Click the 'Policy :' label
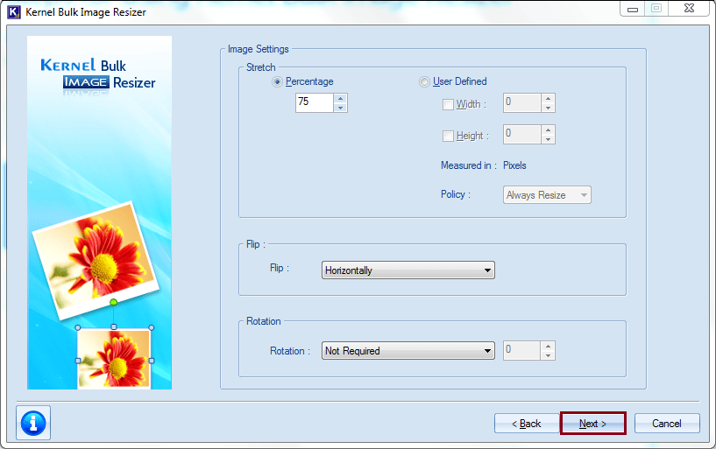Viewport: 716px width, 449px height. (455, 194)
